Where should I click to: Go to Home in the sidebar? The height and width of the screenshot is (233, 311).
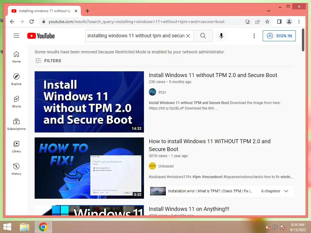tap(16, 57)
